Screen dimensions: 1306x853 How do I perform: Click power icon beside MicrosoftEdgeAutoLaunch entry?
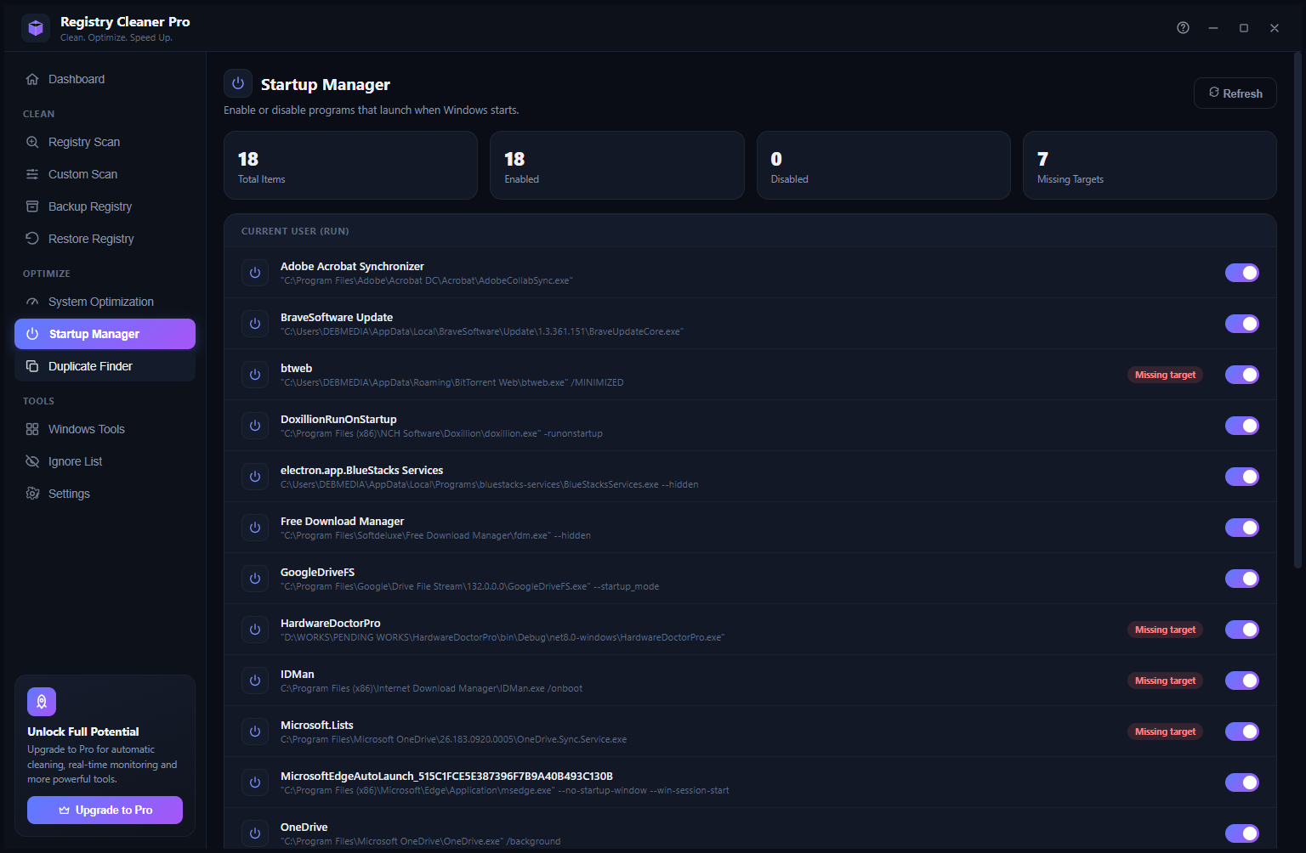coord(255,782)
